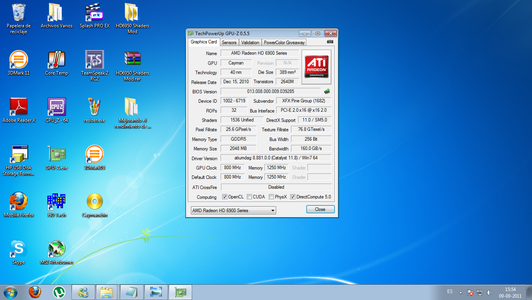Image resolution: width=532 pixels, height=300 pixels.
Task: Open the Archivos Varios folder icon
Action: [x=56, y=12]
